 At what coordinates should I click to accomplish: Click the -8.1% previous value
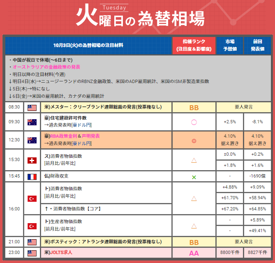tap(257, 122)
